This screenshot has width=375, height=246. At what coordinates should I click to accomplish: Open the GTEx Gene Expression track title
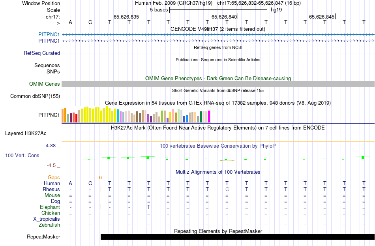(218, 103)
